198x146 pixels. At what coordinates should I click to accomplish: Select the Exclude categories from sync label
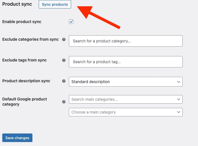30,39
